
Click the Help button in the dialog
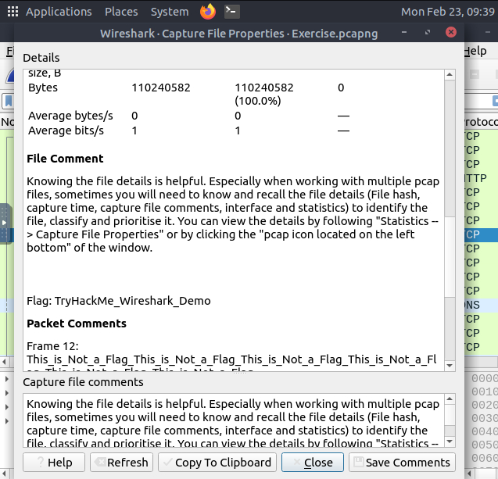tap(54, 462)
